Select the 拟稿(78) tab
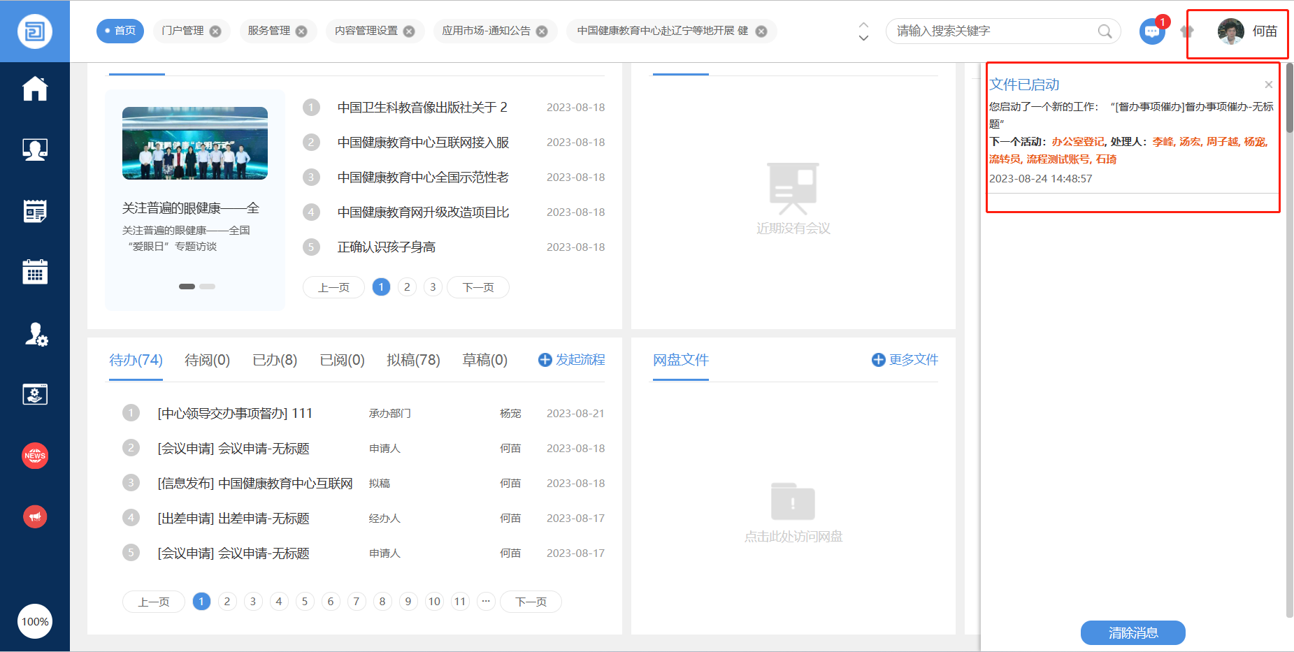Screen dimensions: 1294x652 [x=413, y=360]
